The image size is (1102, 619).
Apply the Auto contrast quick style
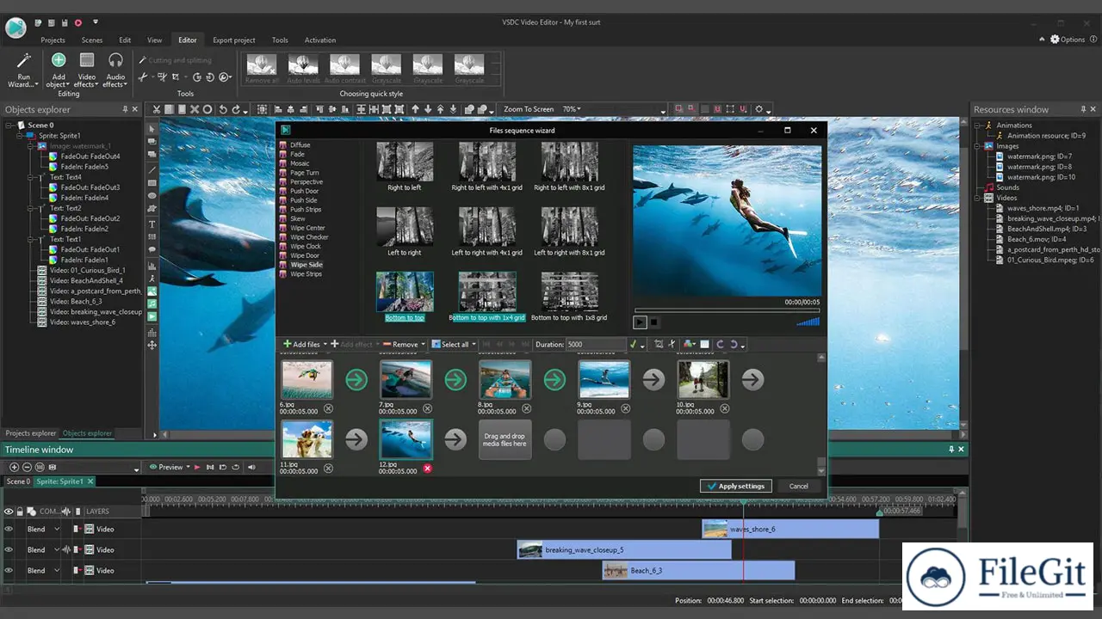tap(344, 69)
